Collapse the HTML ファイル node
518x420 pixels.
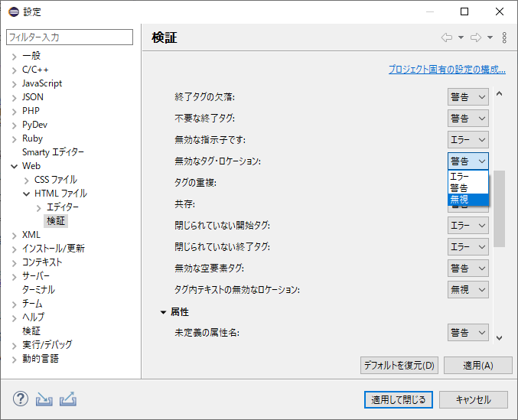point(27,194)
